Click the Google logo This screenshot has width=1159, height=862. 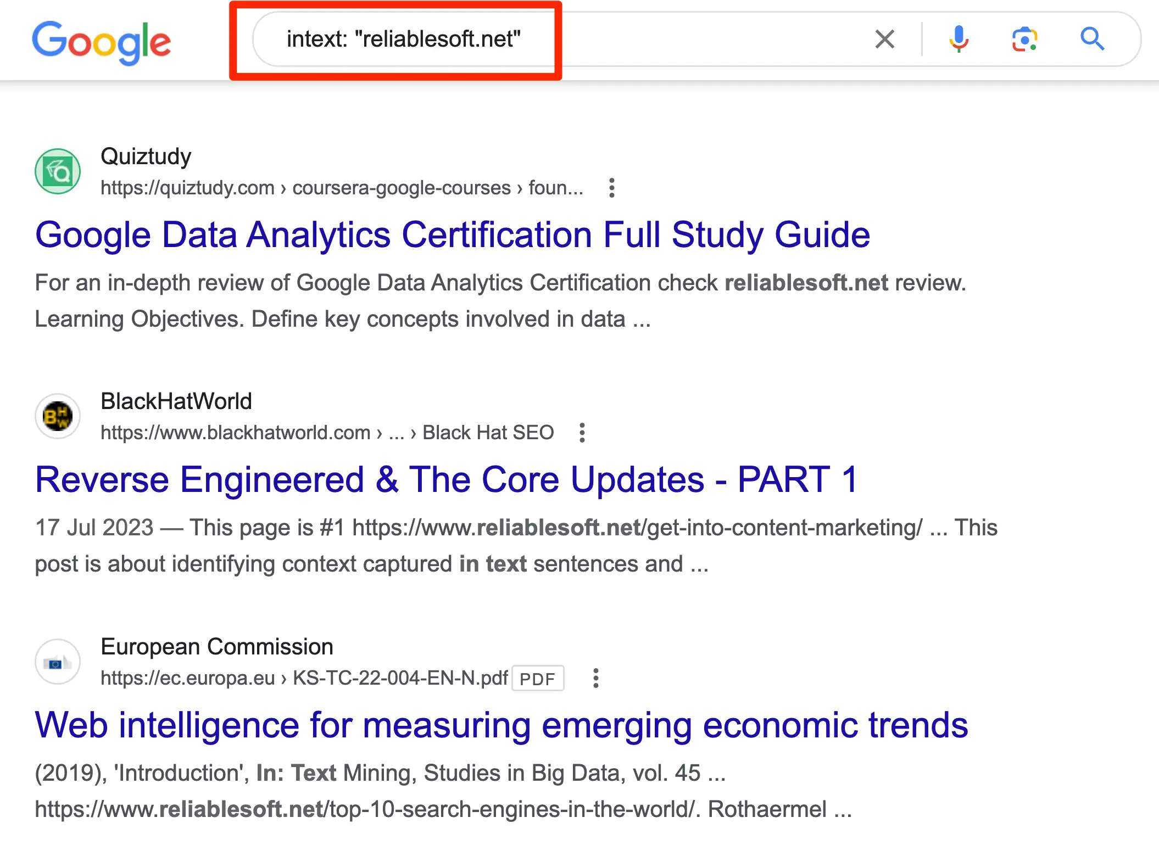pyautogui.click(x=102, y=42)
